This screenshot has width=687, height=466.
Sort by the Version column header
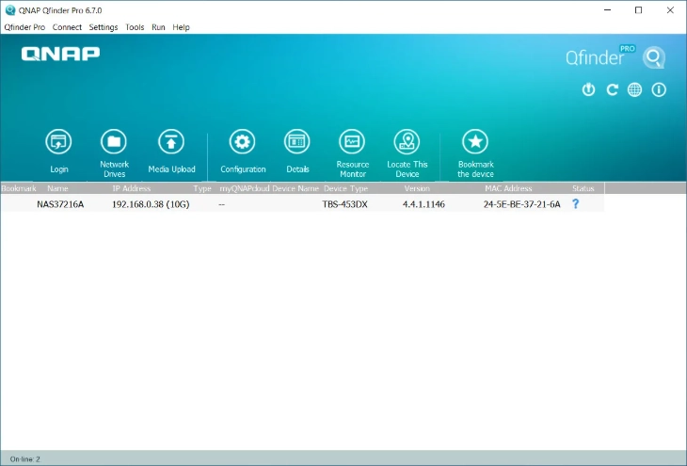(x=417, y=188)
